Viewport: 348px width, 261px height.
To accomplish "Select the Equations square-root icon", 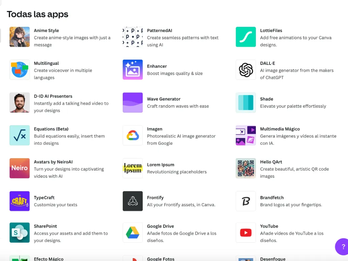I will point(19,135).
